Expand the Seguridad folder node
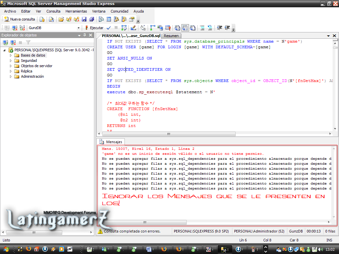The image size is (339, 254). coord(11,61)
